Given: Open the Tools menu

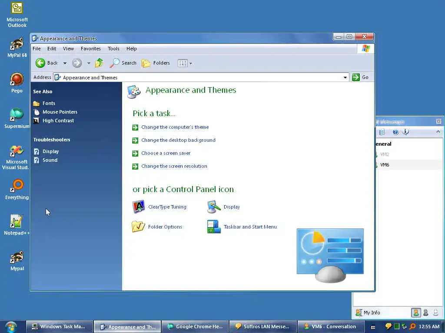Looking at the screenshot, I should (113, 49).
